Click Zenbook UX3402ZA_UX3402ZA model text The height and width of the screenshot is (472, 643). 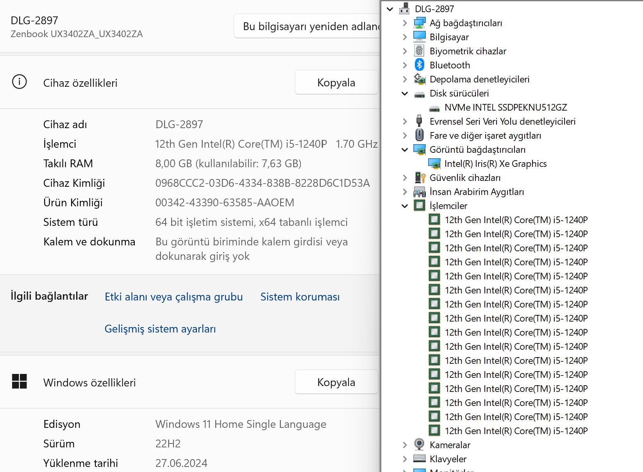click(x=77, y=34)
